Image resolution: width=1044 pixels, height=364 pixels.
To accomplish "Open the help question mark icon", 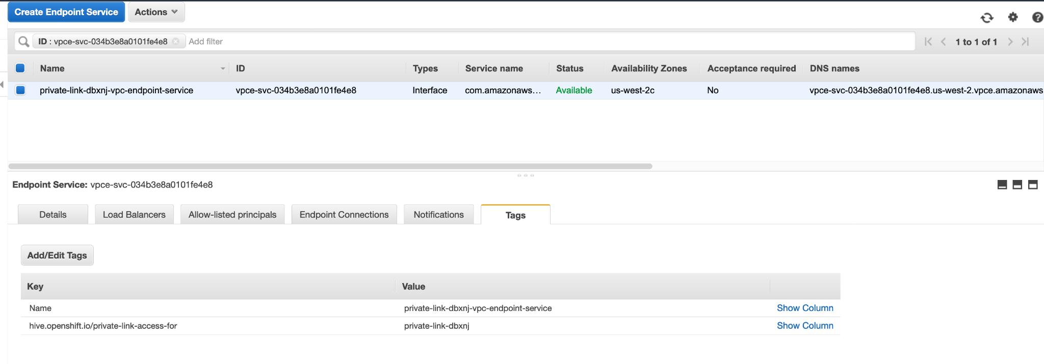I will 1037,17.
